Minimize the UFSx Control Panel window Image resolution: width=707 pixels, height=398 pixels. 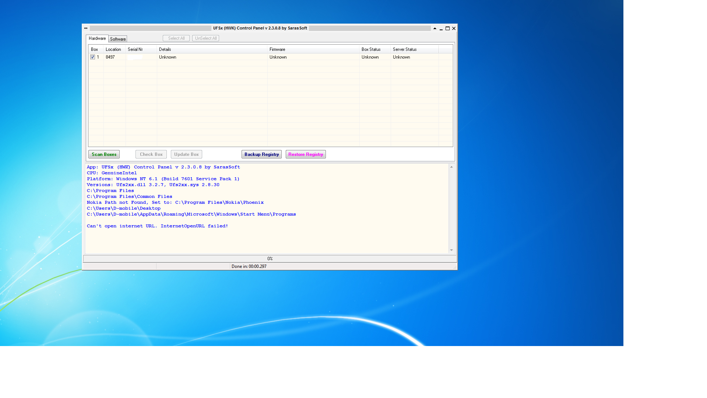click(x=441, y=28)
